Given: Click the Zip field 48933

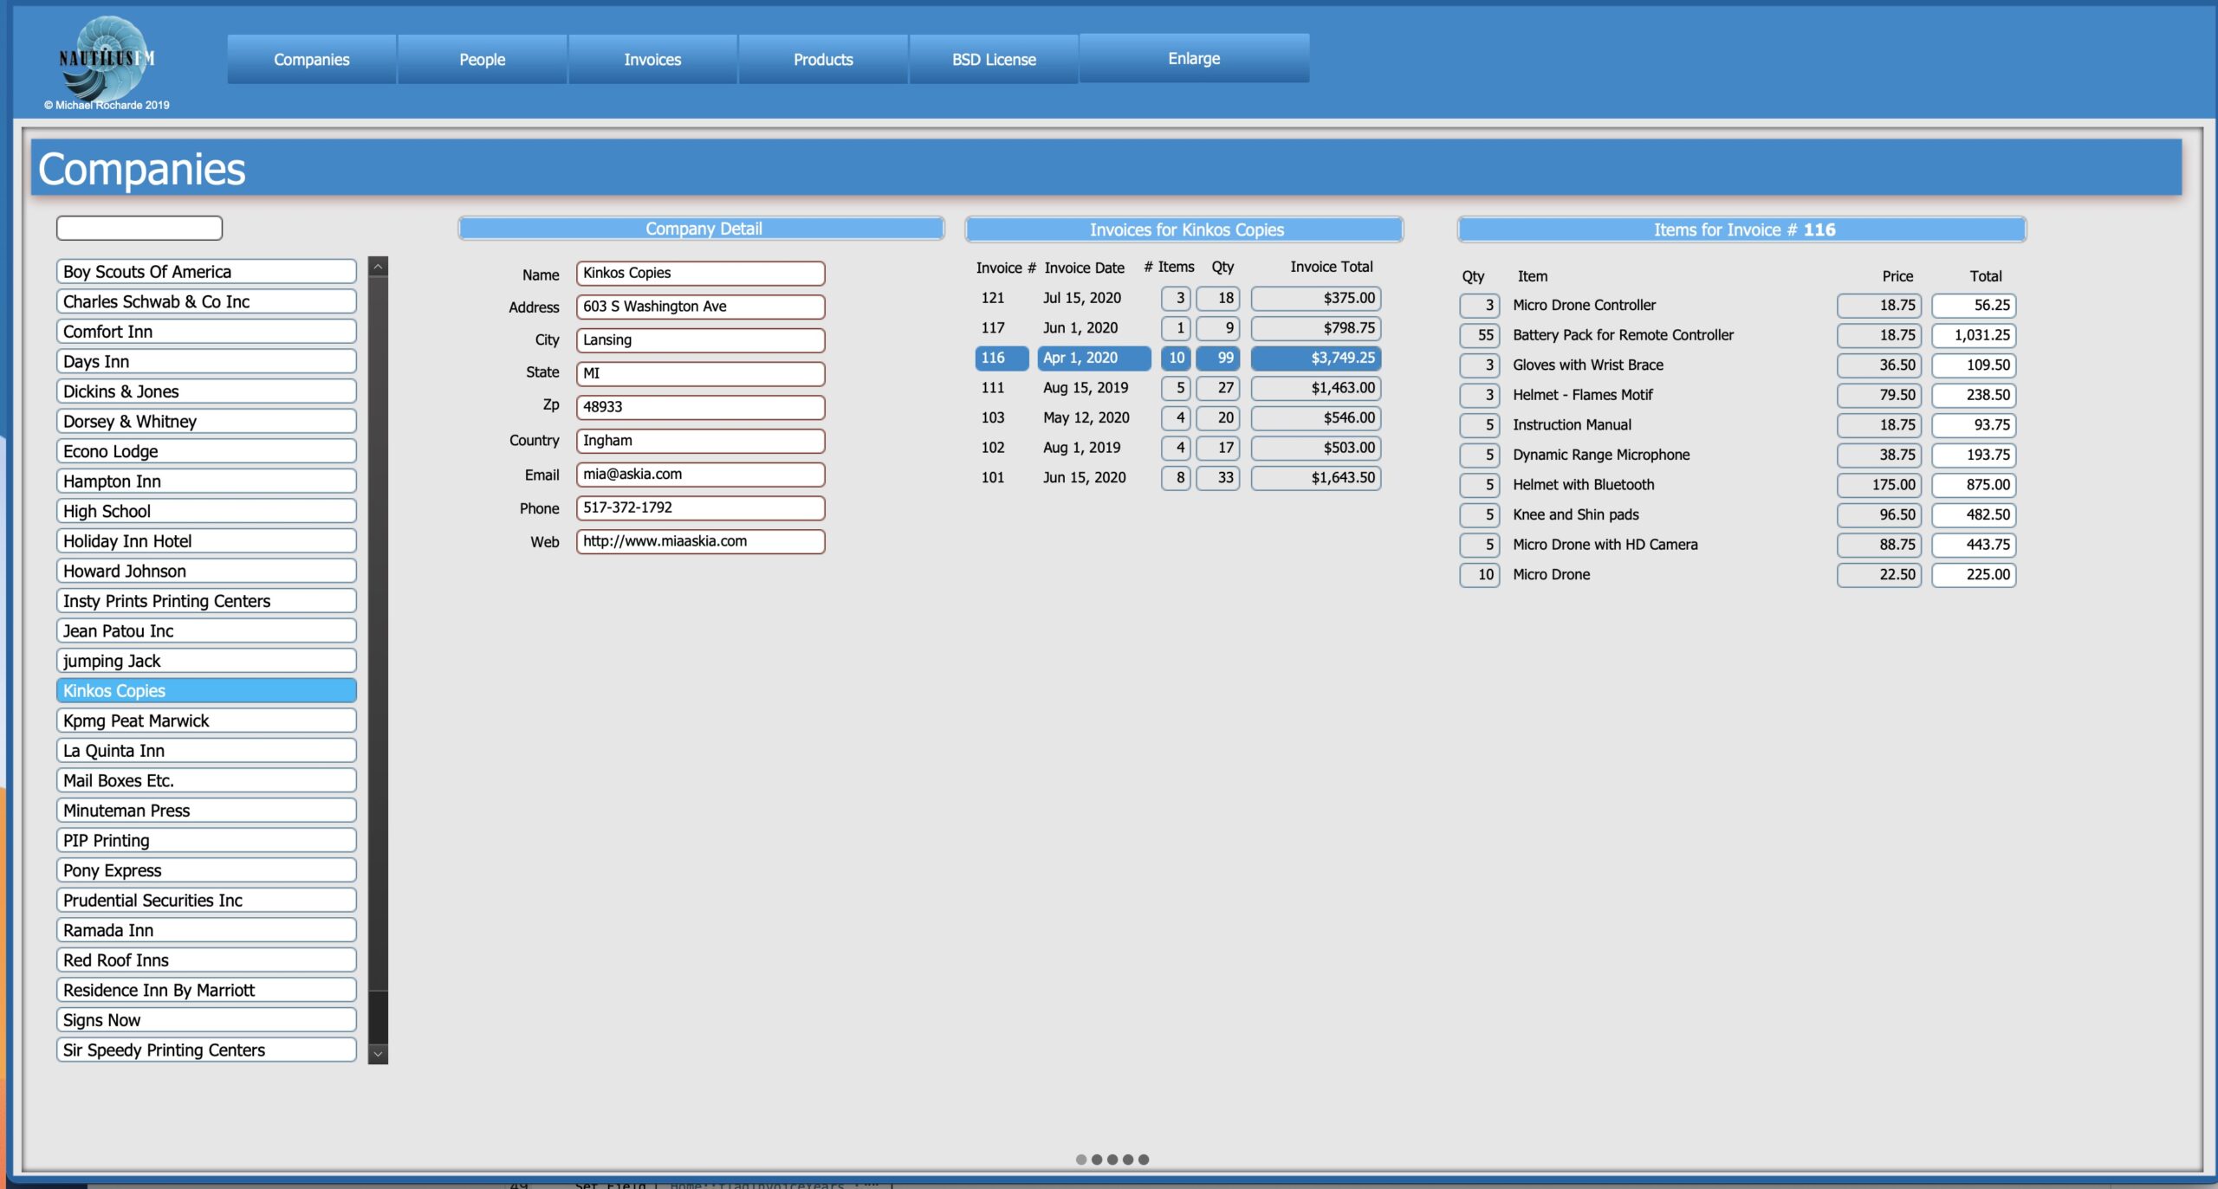Looking at the screenshot, I should 700,407.
